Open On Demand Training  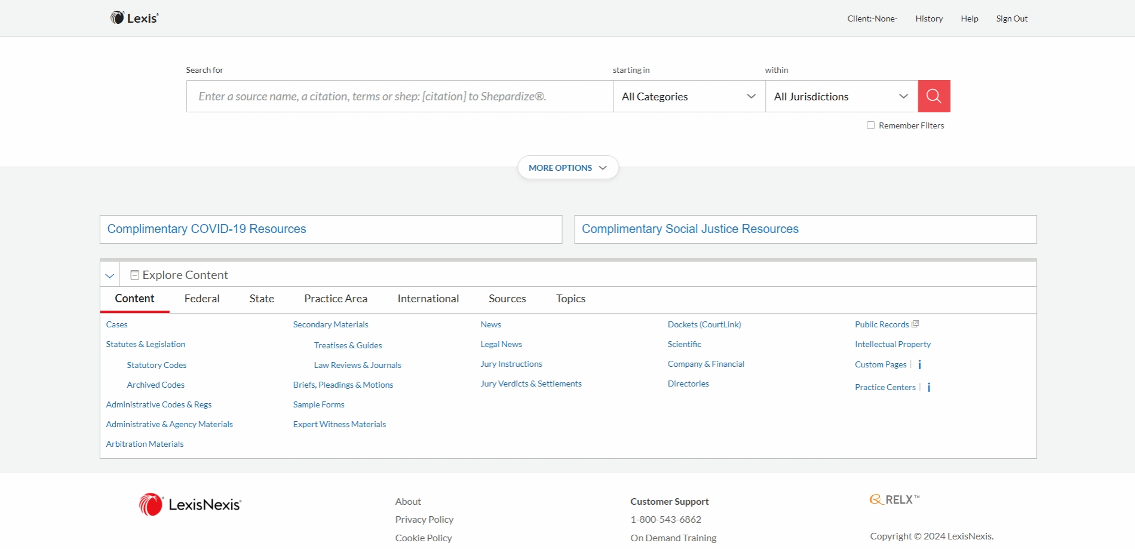tap(673, 538)
